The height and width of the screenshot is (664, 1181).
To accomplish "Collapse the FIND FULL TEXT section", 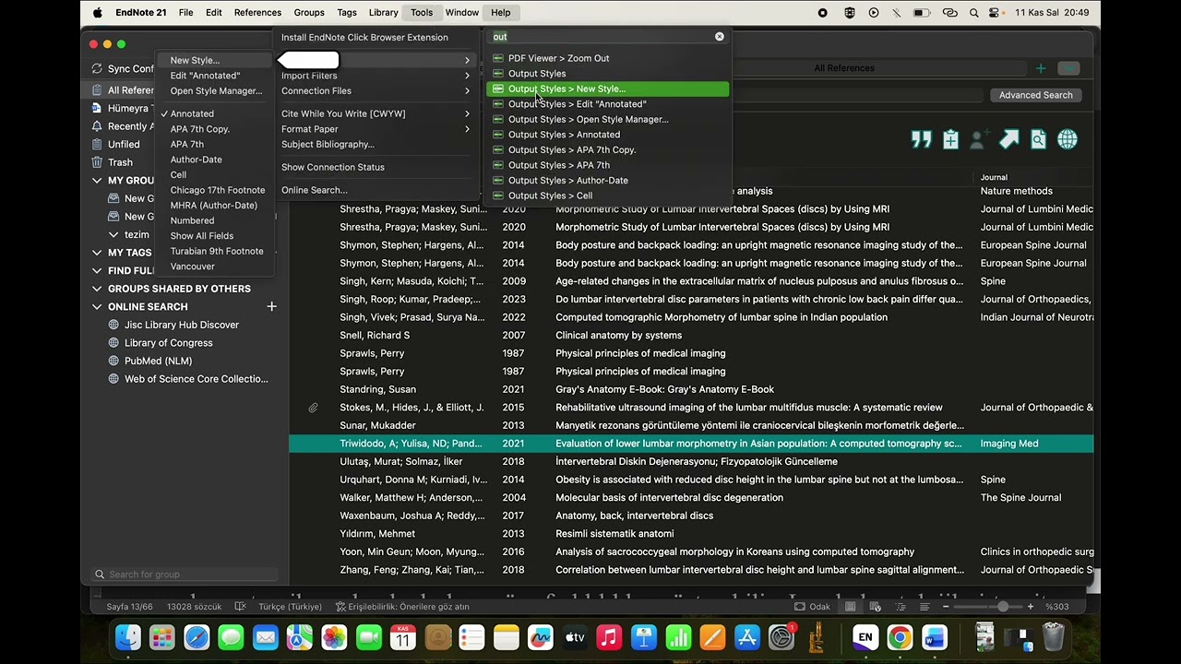I will click(97, 270).
